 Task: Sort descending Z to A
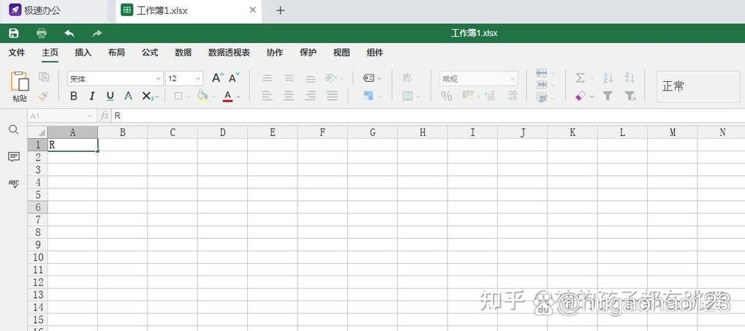point(630,78)
